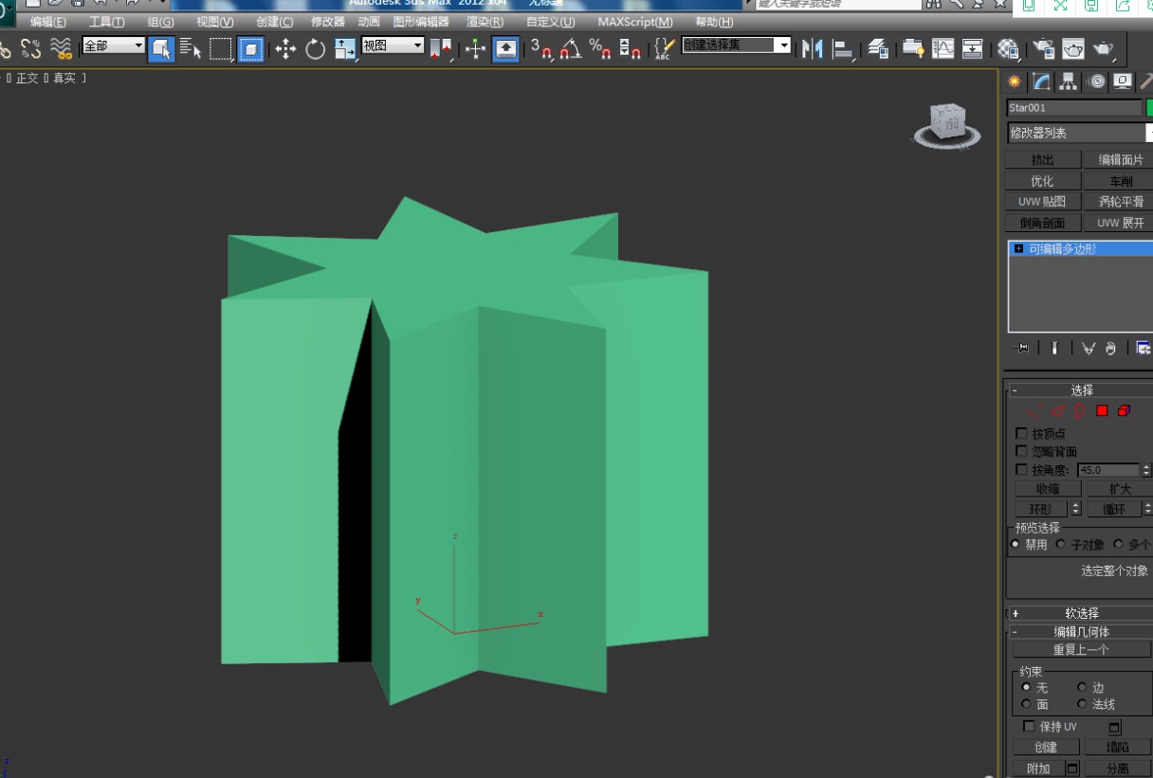Toggle the 3D Snaps button

click(x=541, y=48)
